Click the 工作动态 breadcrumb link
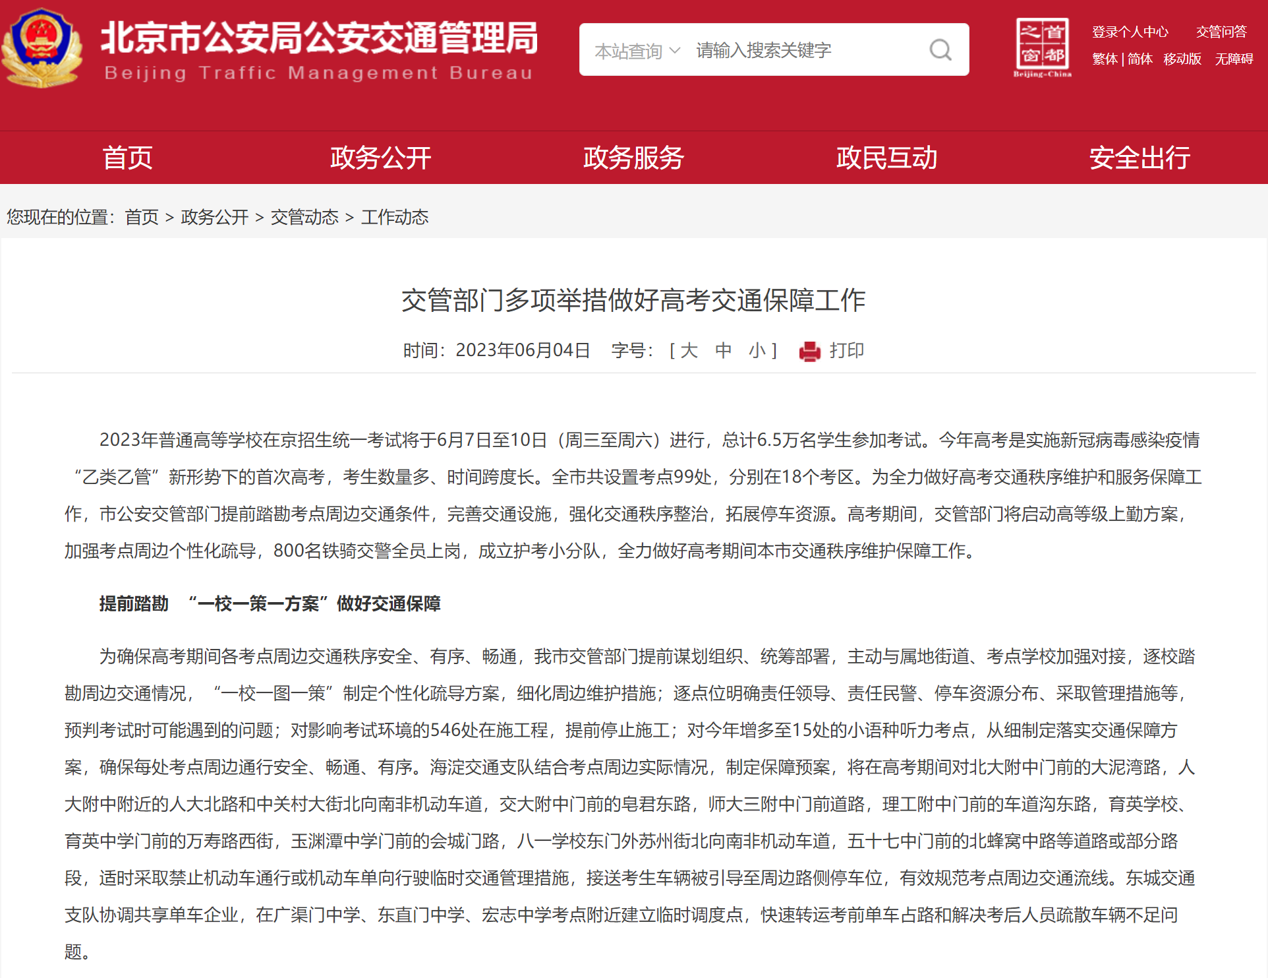The image size is (1268, 978). pos(395,217)
